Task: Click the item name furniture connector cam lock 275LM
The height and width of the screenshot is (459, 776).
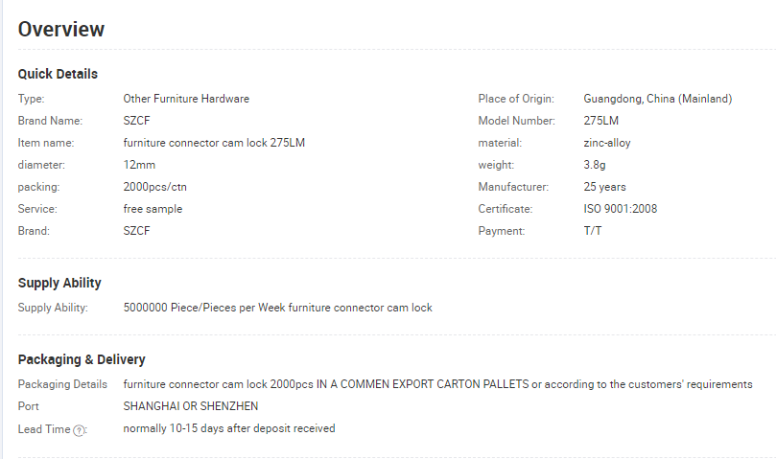Action: point(214,143)
